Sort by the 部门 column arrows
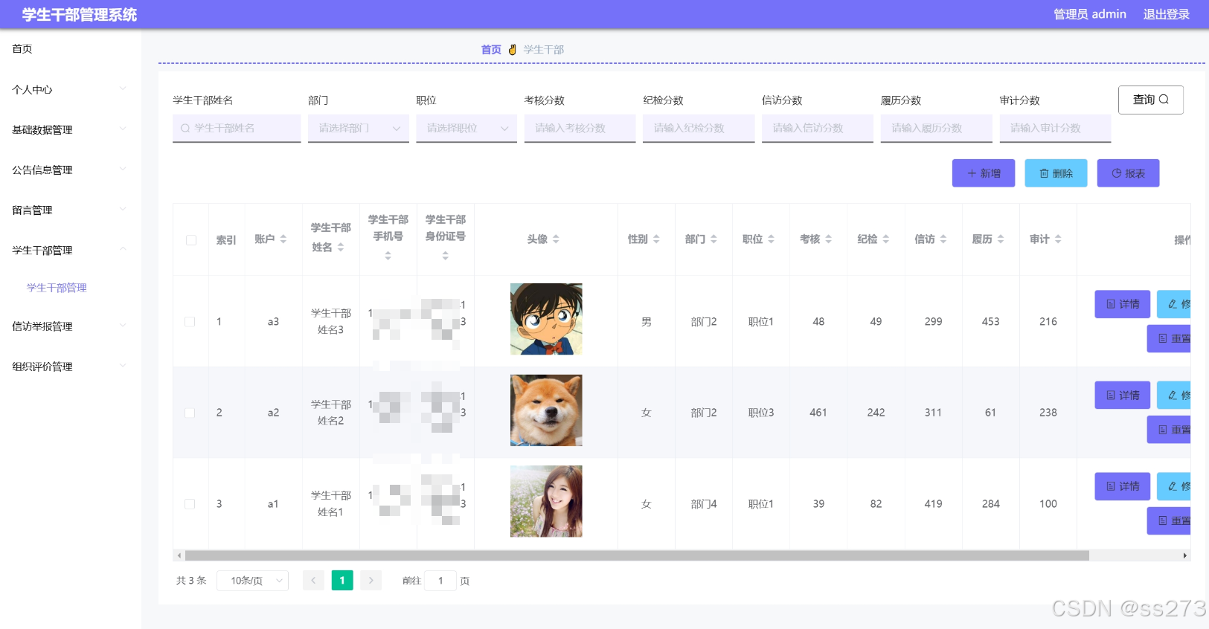This screenshot has width=1209, height=629. tap(713, 239)
